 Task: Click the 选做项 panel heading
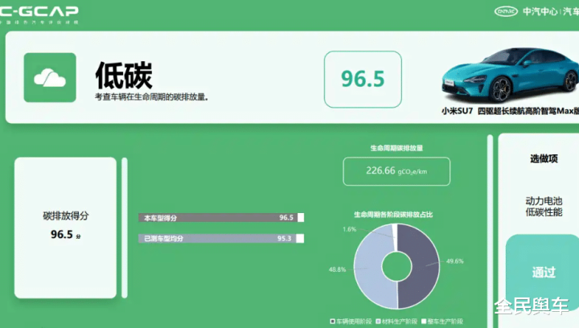pyautogui.click(x=544, y=159)
